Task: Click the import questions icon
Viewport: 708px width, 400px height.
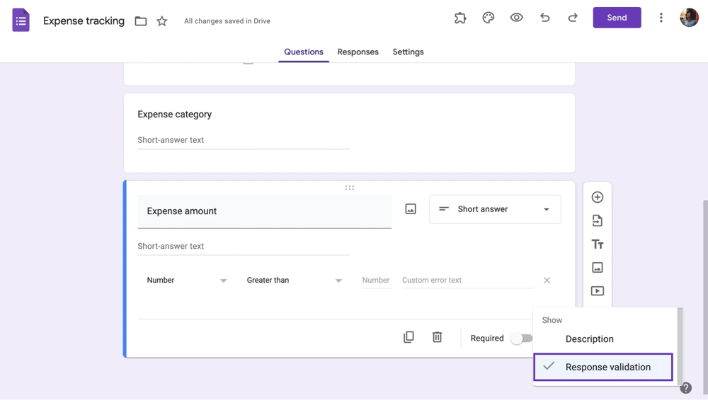Action: [x=597, y=221]
